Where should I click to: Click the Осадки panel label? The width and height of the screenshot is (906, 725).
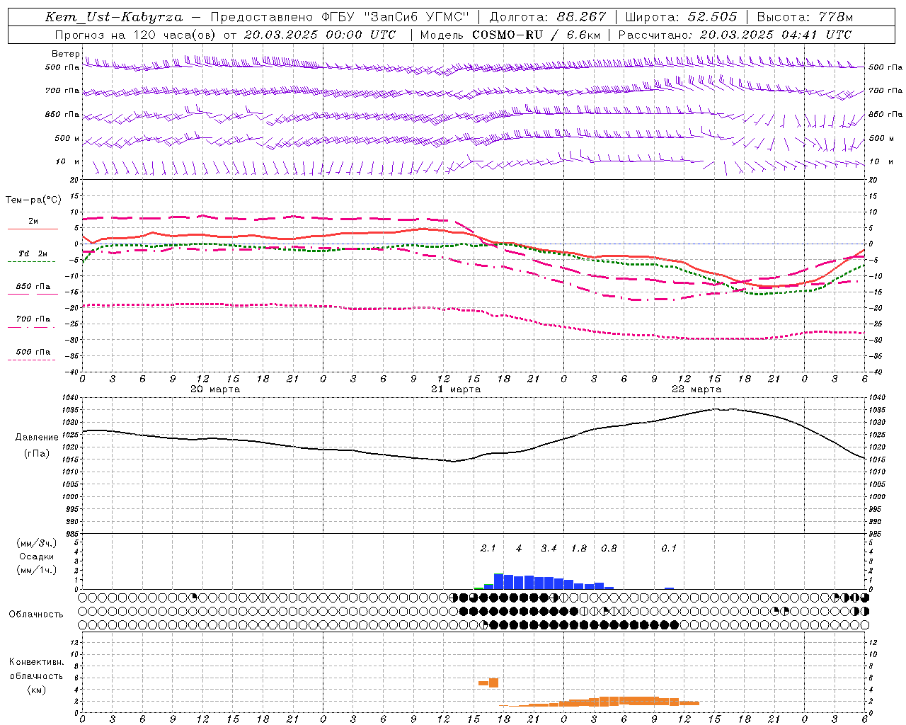click(x=37, y=556)
